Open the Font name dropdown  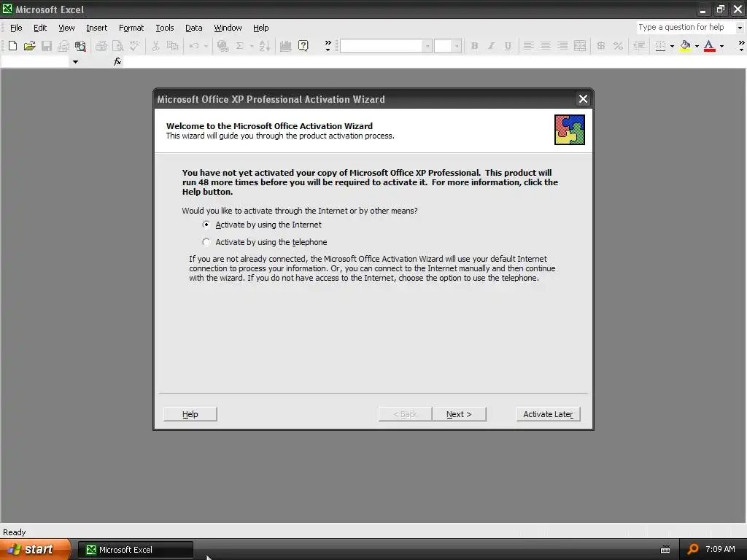coord(427,46)
